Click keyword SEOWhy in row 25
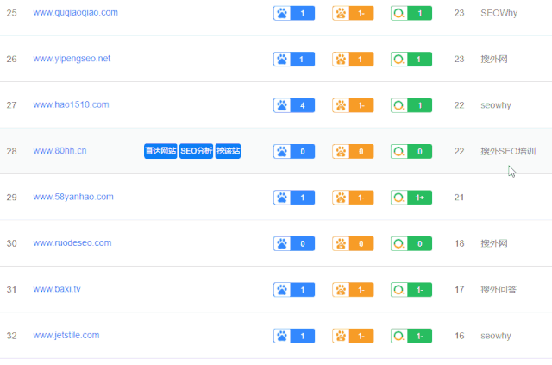Image resolution: width=552 pixels, height=365 pixels. pos(499,14)
